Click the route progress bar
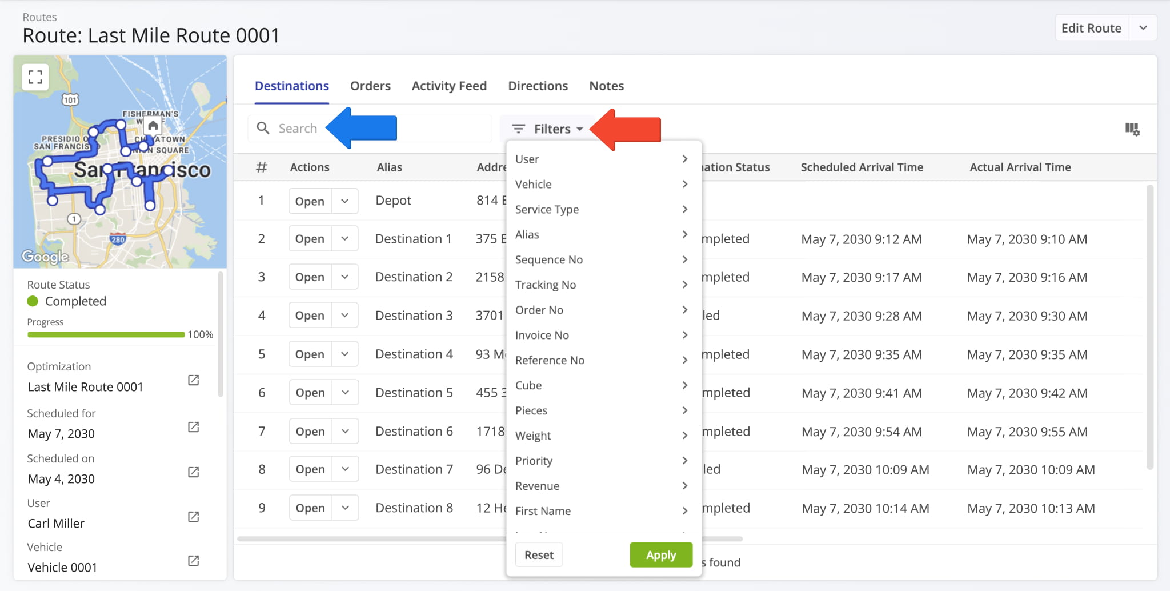Screen dimensions: 1170x591 [x=106, y=334]
